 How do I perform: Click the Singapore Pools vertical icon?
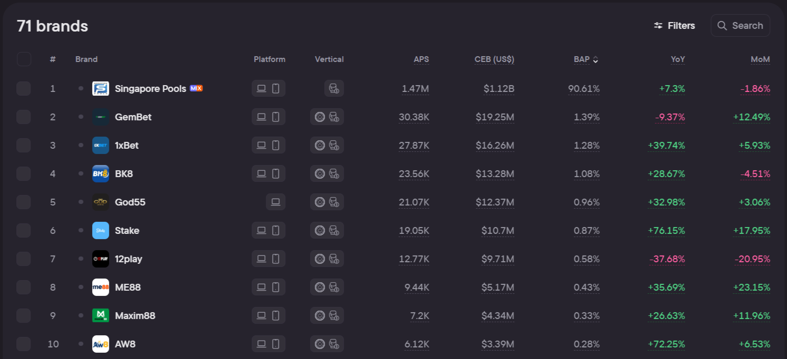point(334,88)
